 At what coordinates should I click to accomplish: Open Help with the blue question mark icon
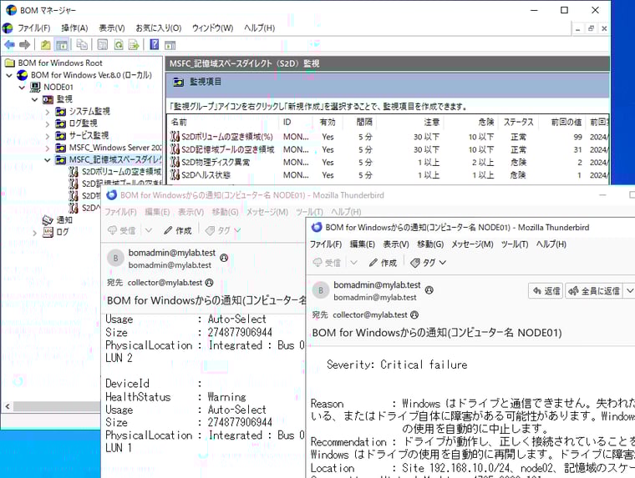point(155,44)
